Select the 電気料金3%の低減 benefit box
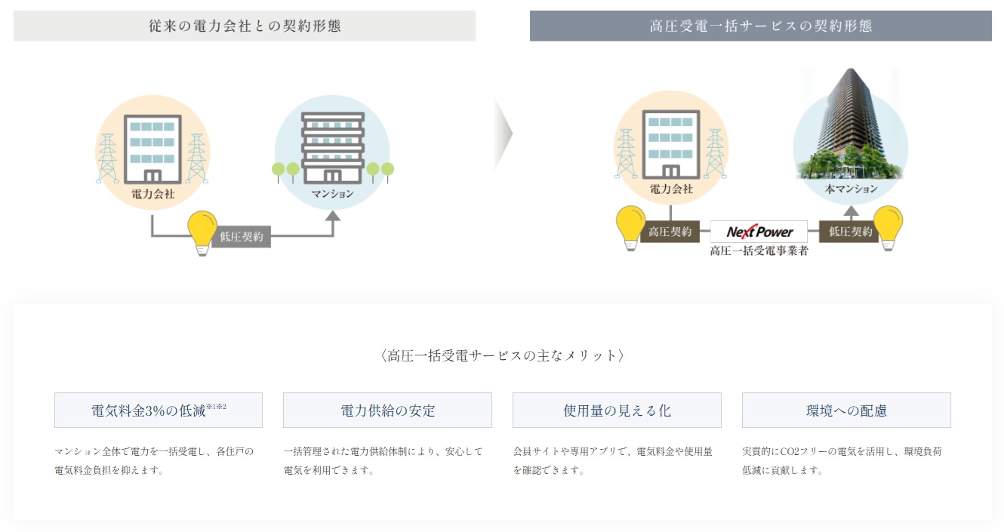 [x=158, y=410]
